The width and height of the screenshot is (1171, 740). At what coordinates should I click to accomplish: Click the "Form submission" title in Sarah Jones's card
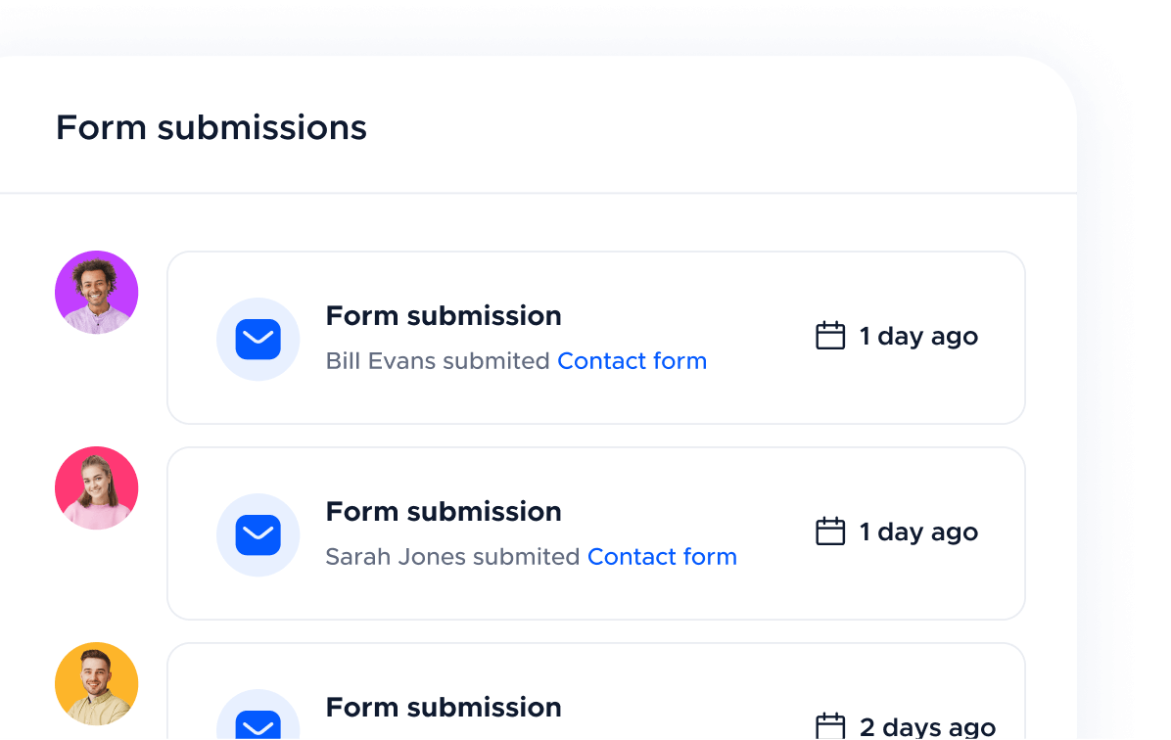click(x=444, y=512)
